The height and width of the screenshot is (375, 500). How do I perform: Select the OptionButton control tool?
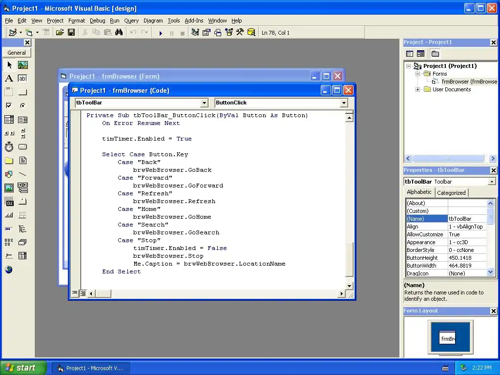point(22,105)
